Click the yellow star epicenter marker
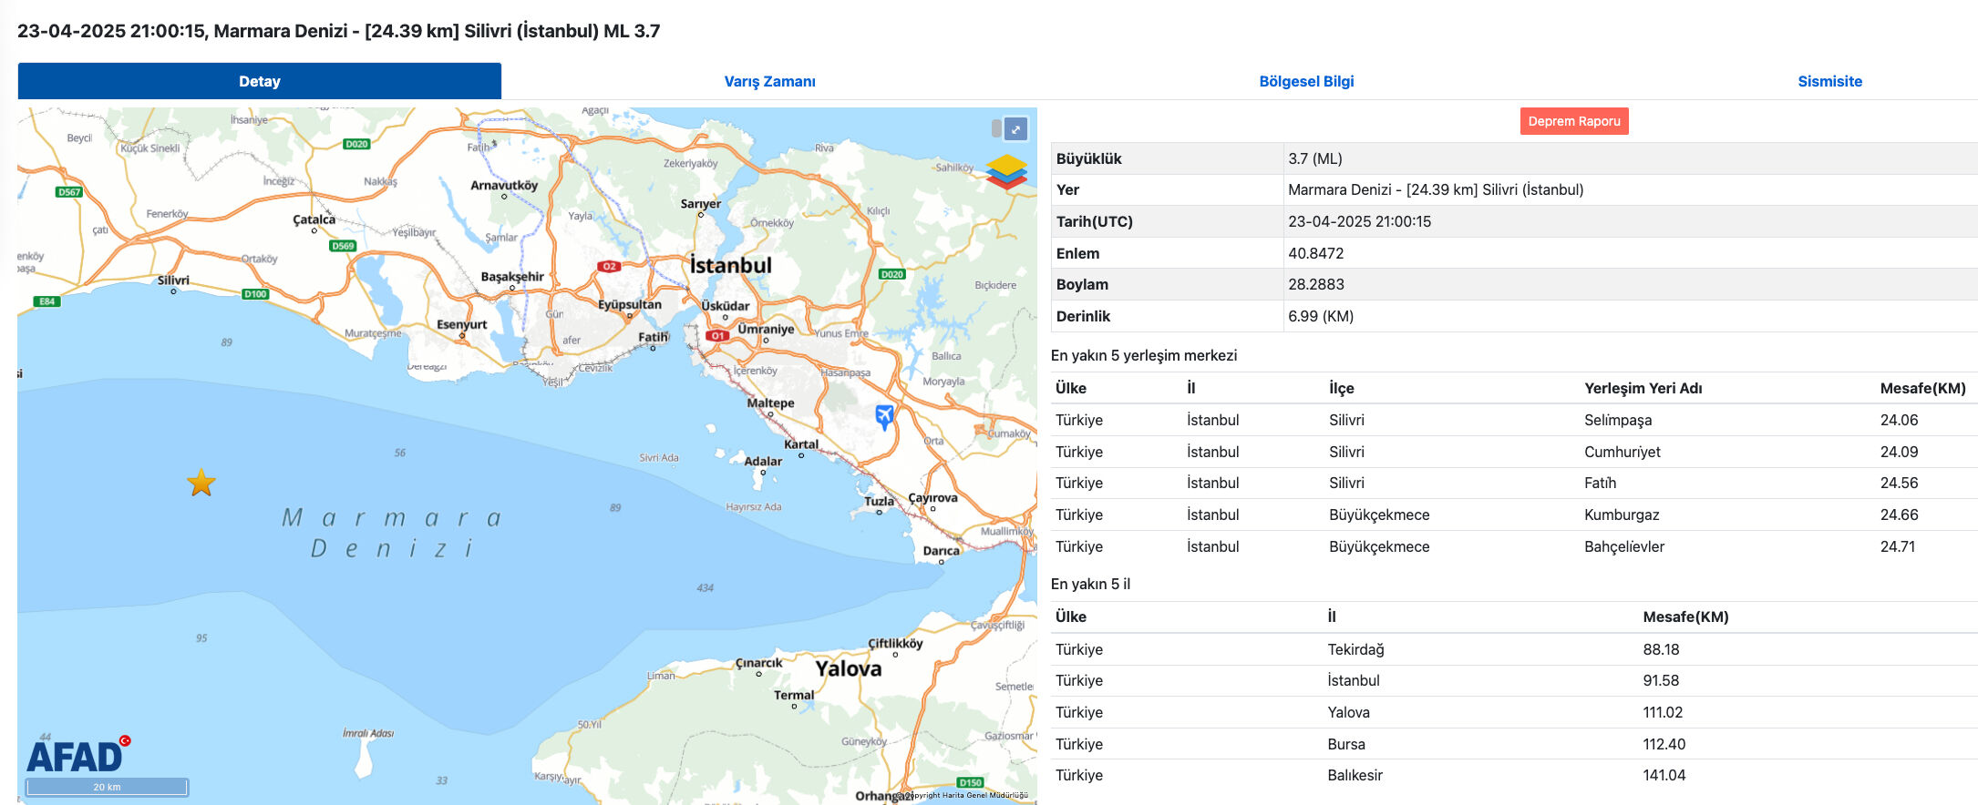The height and width of the screenshot is (805, 1978). point(201,483)
